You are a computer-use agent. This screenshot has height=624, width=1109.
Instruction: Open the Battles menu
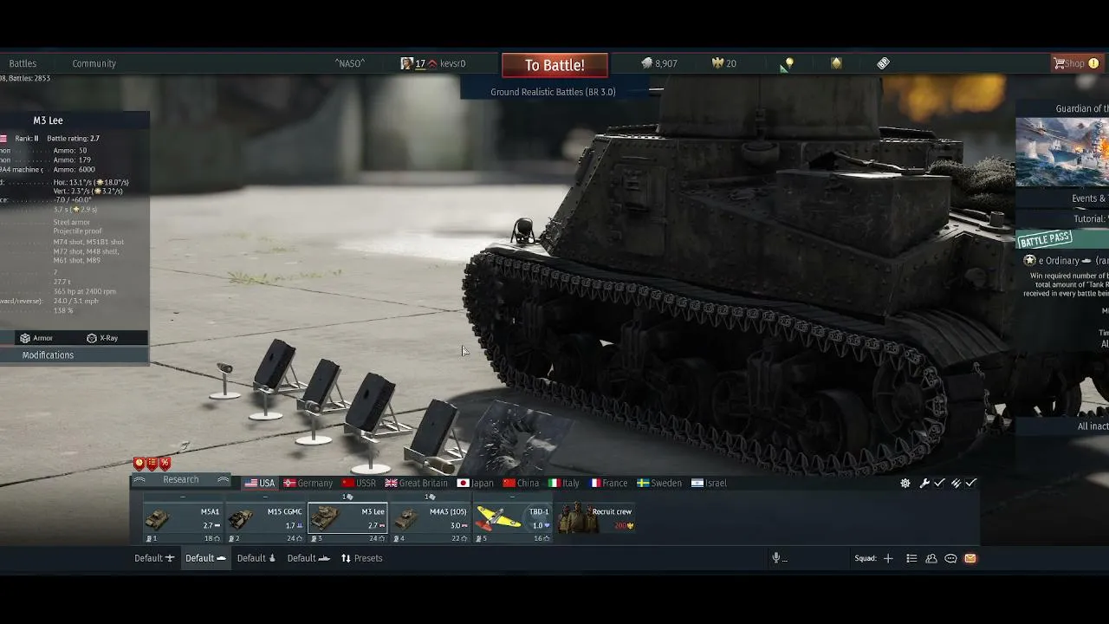23,63
